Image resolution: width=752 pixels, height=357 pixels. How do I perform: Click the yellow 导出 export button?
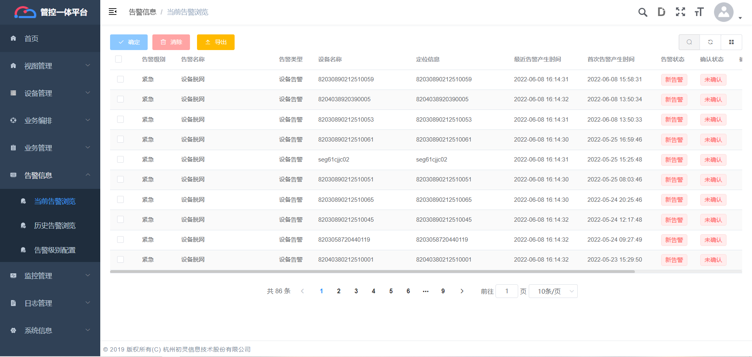tap(216, 42)
